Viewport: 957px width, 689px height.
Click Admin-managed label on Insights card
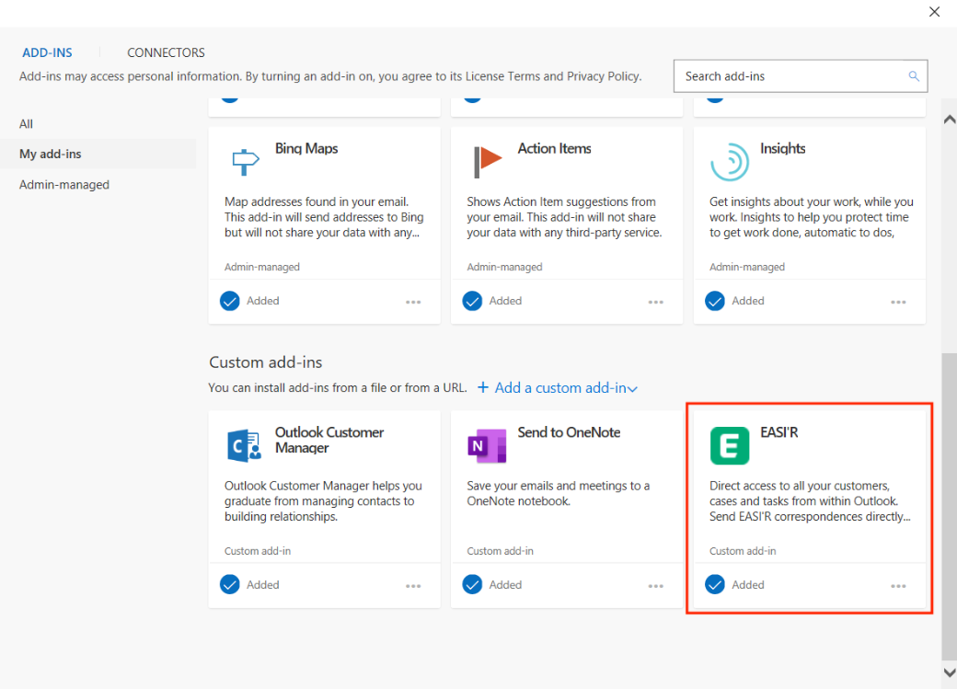click(x=747, y=268)
